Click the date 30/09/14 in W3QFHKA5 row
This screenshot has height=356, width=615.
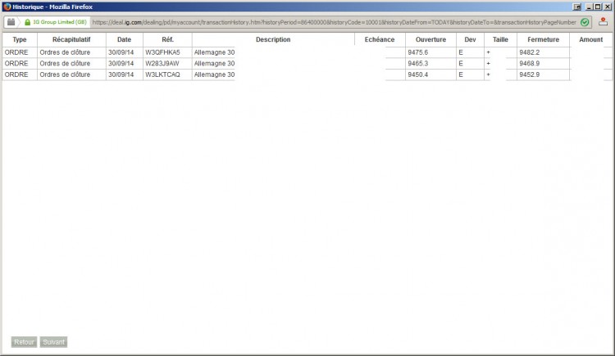point(121,52)
